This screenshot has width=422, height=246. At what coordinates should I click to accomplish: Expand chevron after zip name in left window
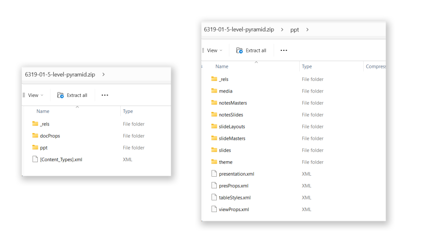(103, 75)
